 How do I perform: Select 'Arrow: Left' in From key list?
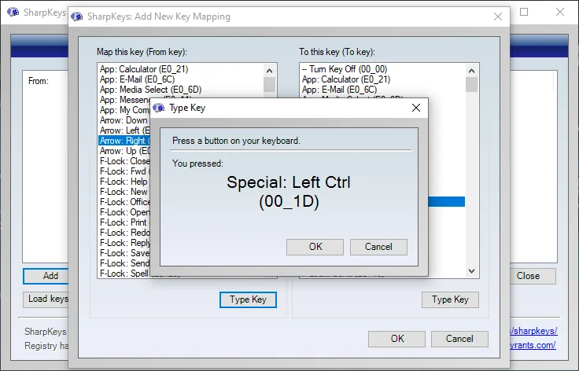(124, 130)
